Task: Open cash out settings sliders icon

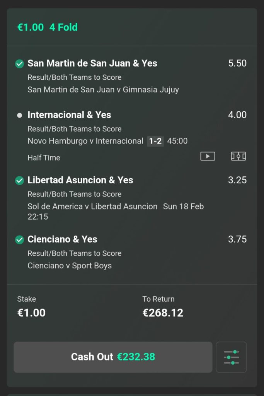Action: [x=231, y=357]
